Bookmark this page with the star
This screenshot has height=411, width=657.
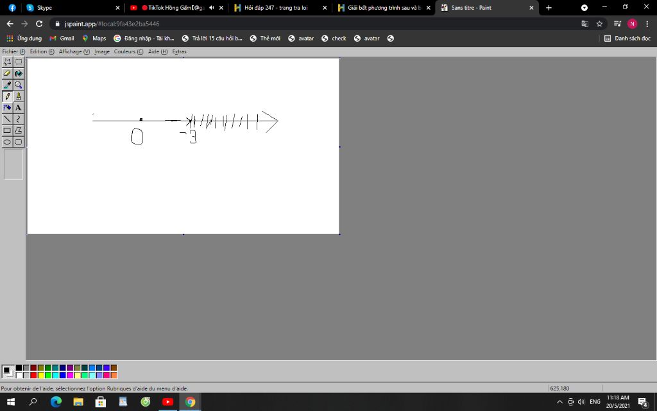coord(600,24)
